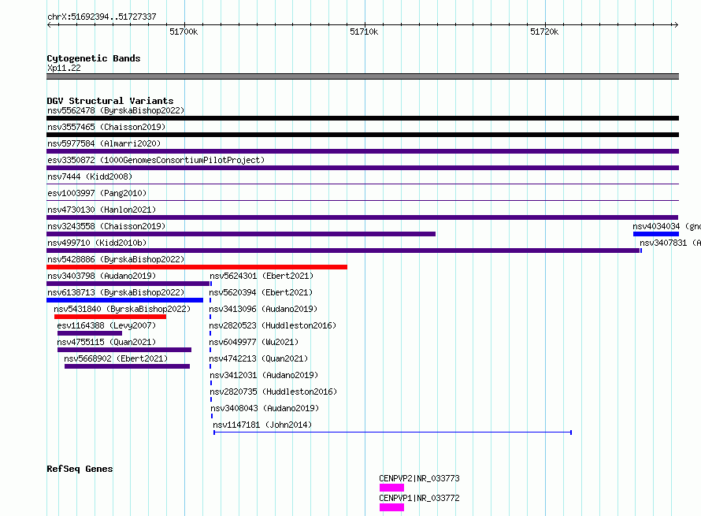Open nsv4755115 (Quan2021) label
This screenshot has height=516, width=701.
[106, 342]
